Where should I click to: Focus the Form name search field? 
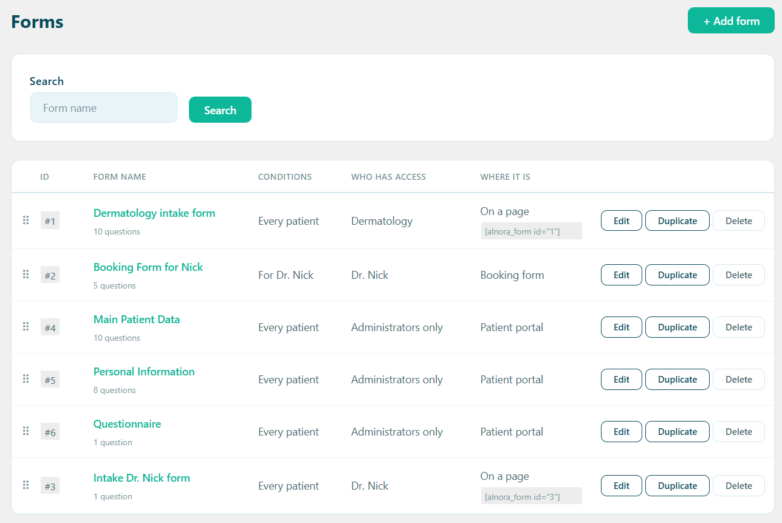[x=104, y=108]
